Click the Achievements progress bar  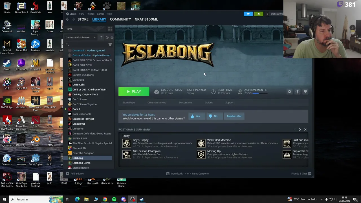pos(260,93)
